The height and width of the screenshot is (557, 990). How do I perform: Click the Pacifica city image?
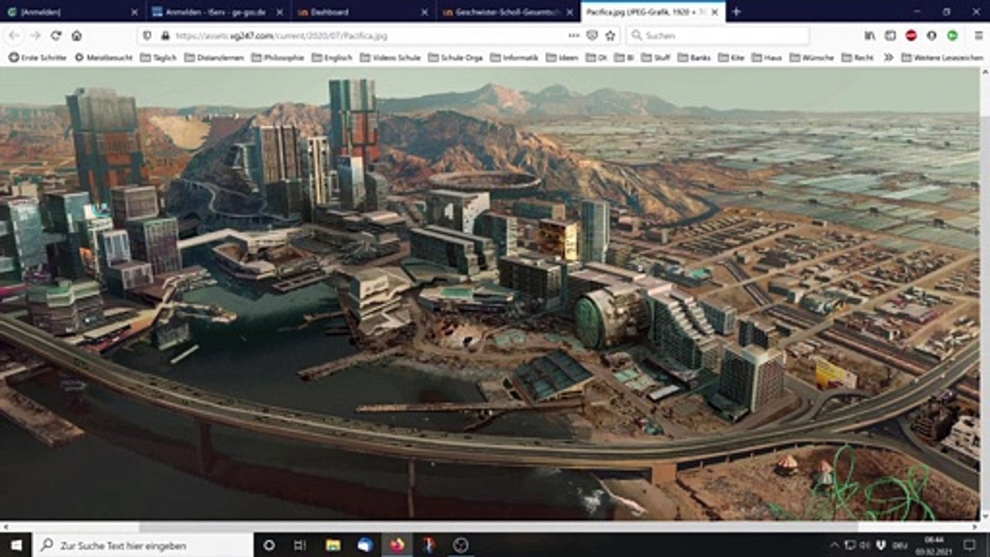490,293
